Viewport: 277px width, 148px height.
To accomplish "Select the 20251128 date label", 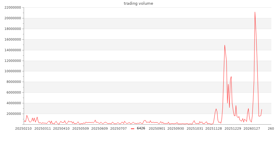I will 214,128.
